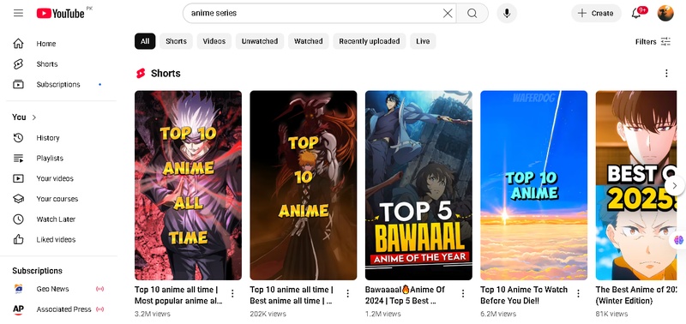Open options for 'Most popular anime' short
This screenshot has height=324, width=686.
point(232,293)
